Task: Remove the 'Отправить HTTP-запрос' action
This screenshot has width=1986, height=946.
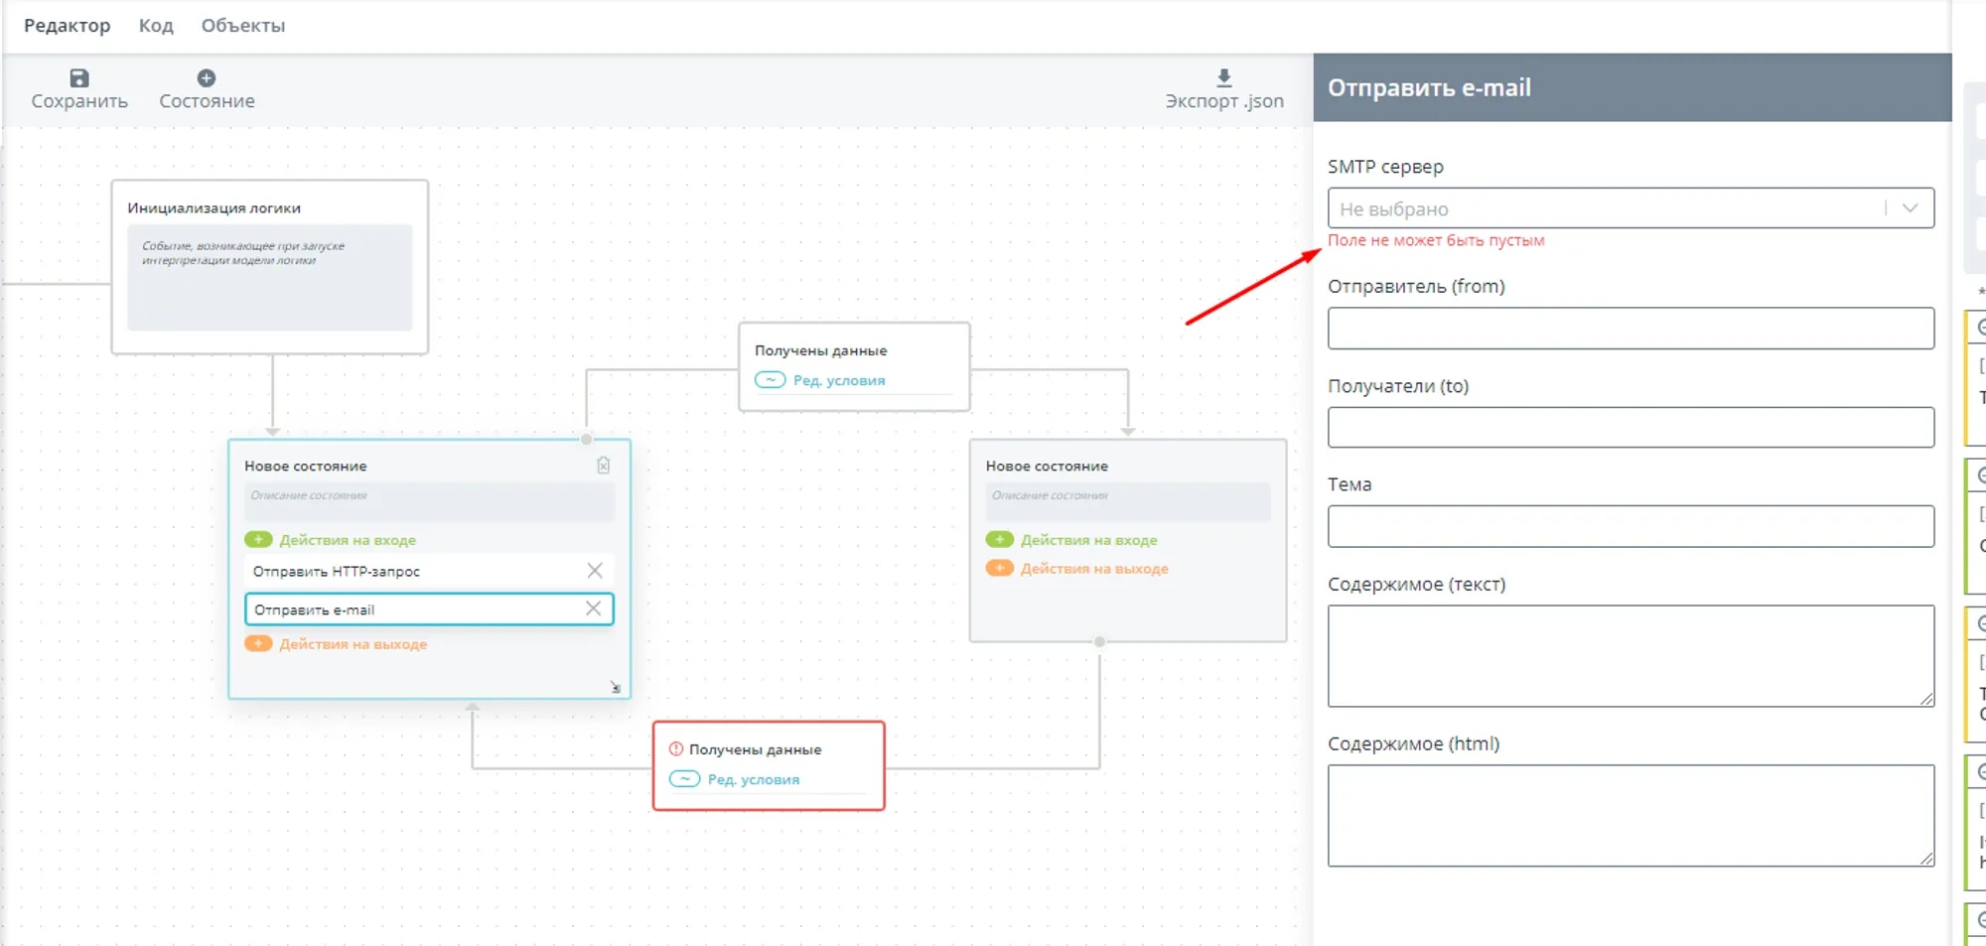Action: [x=594, y=571]
